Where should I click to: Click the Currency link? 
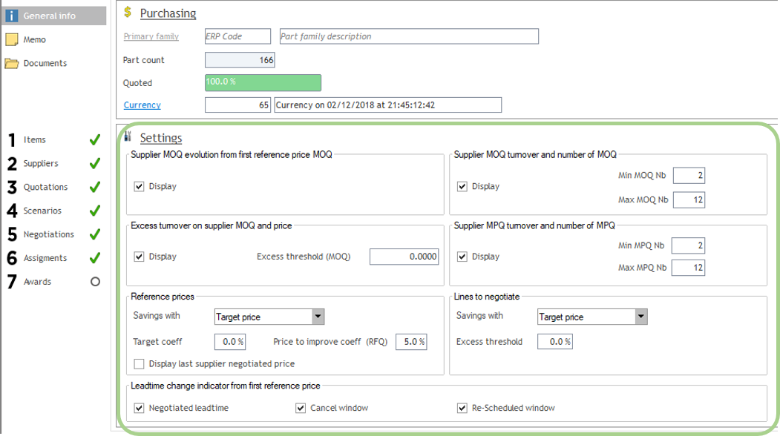click(x=142, y=105)
